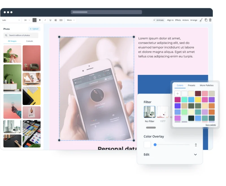This screenshot has height=186, width=226.
Task: Pick the dark maroon color swatch
Action: pyautogui.click(x=198, y=94)
